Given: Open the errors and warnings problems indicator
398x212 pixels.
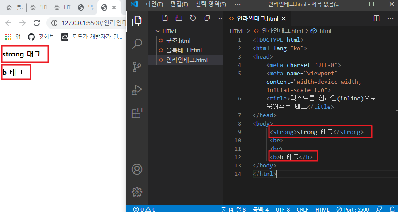Looking at the screenshot, I should coord(144,209).
